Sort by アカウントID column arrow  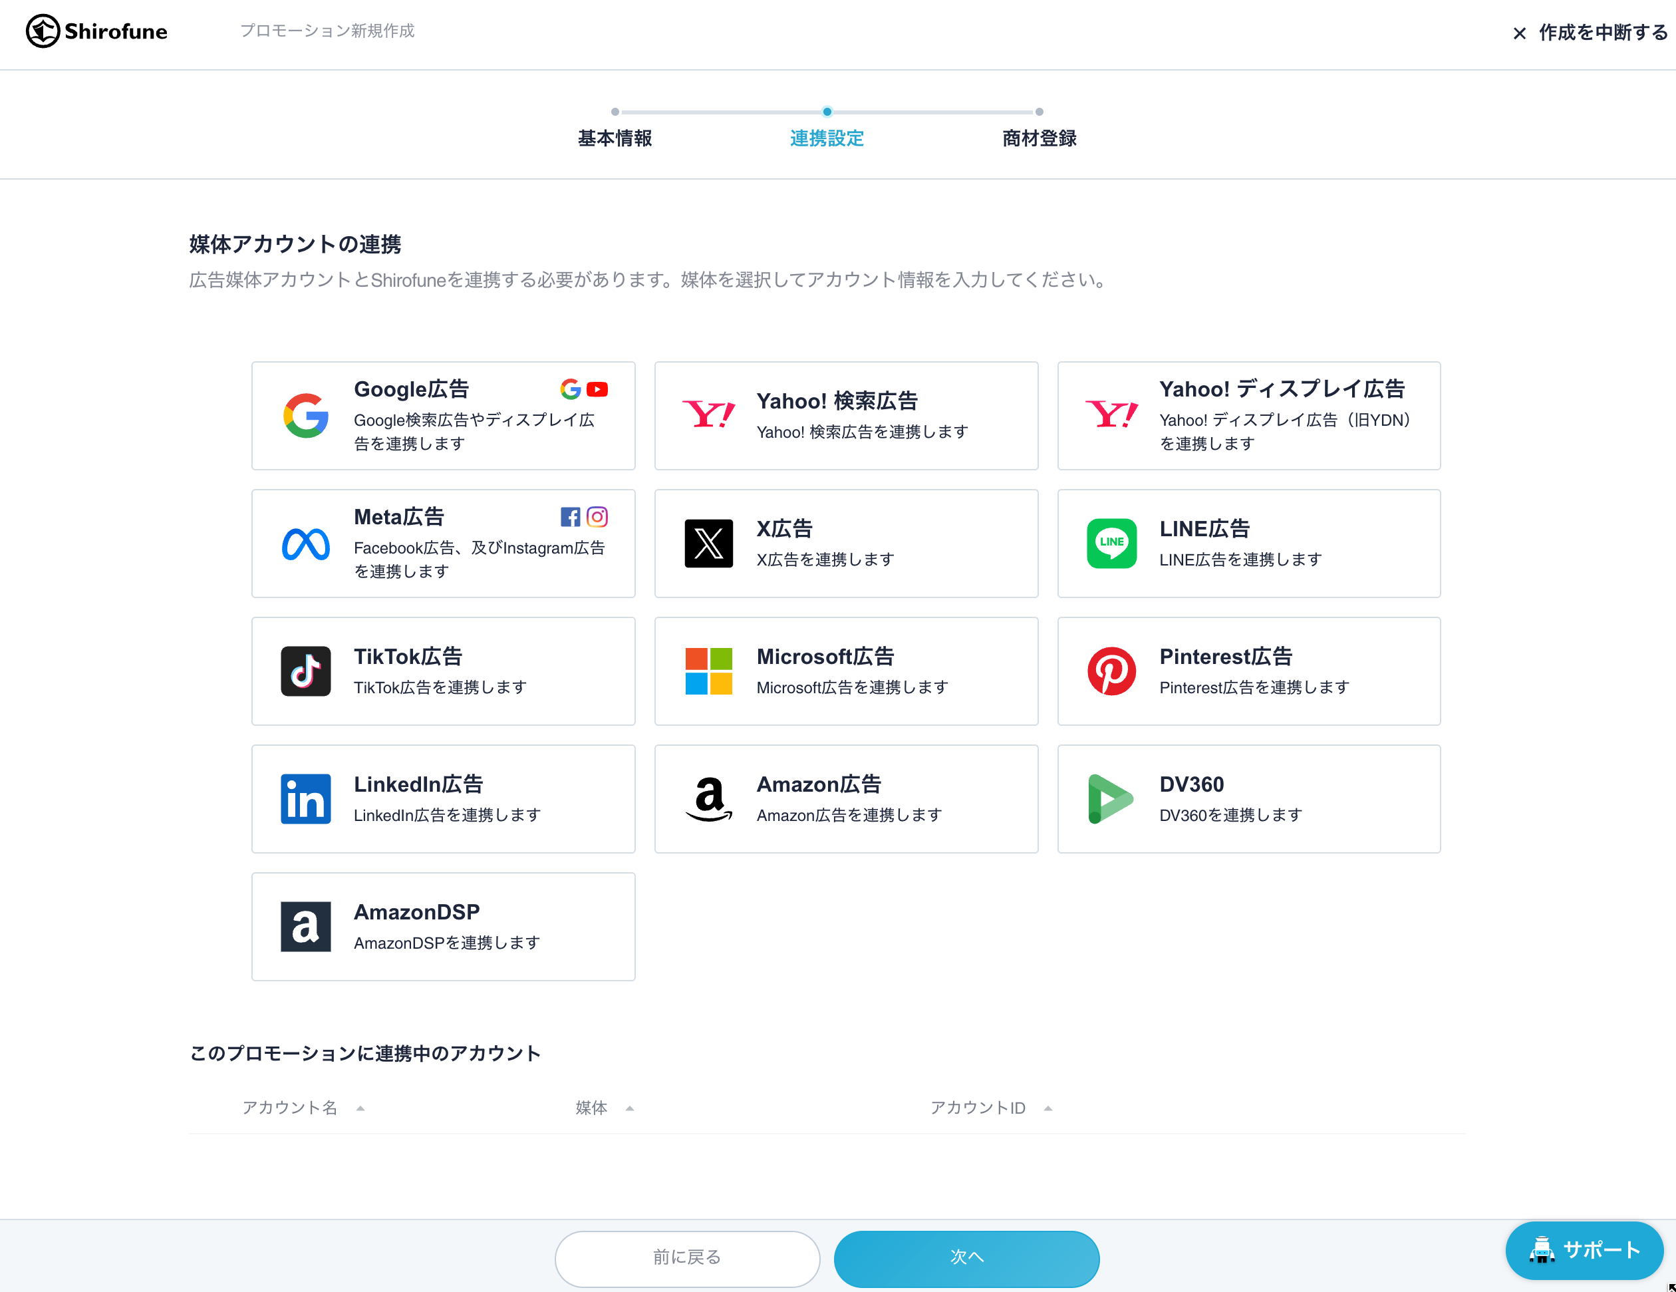(x=1047, y=1108)
